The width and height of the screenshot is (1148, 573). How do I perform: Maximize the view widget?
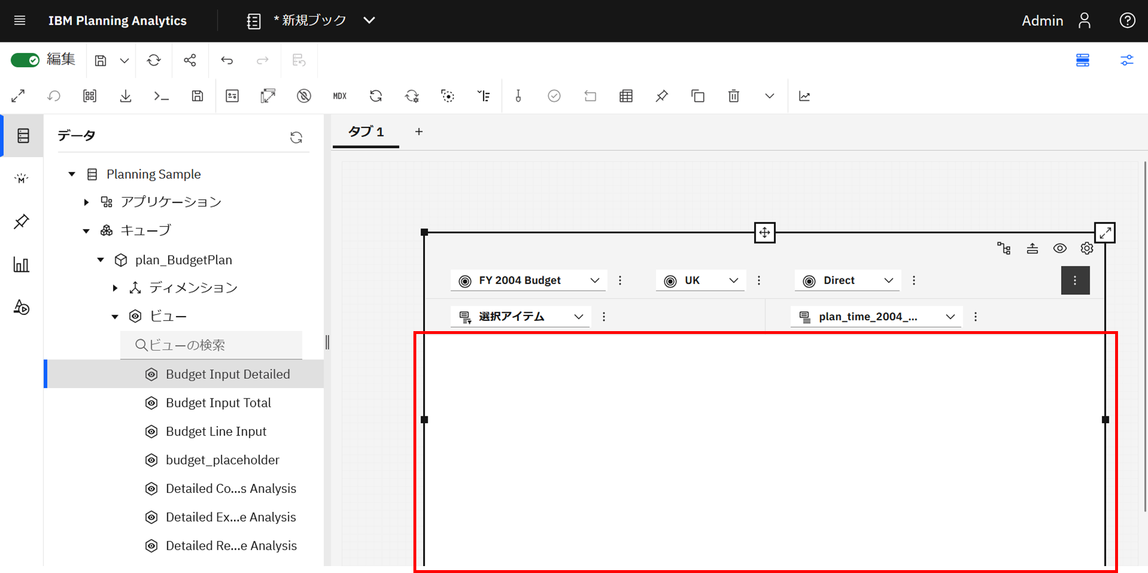pos(1105,233)
